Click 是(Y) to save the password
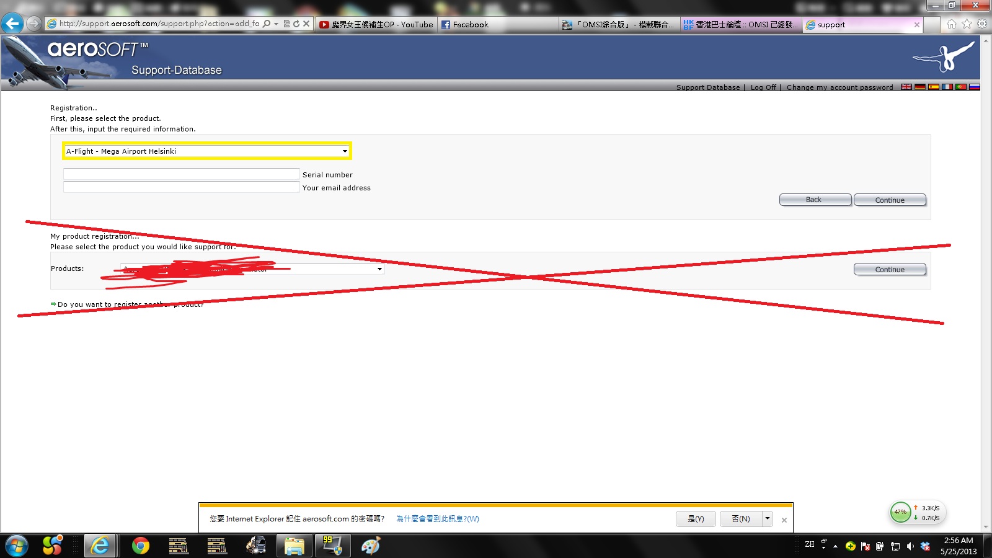This screenshot has height=558, width=992. [696, 518]
